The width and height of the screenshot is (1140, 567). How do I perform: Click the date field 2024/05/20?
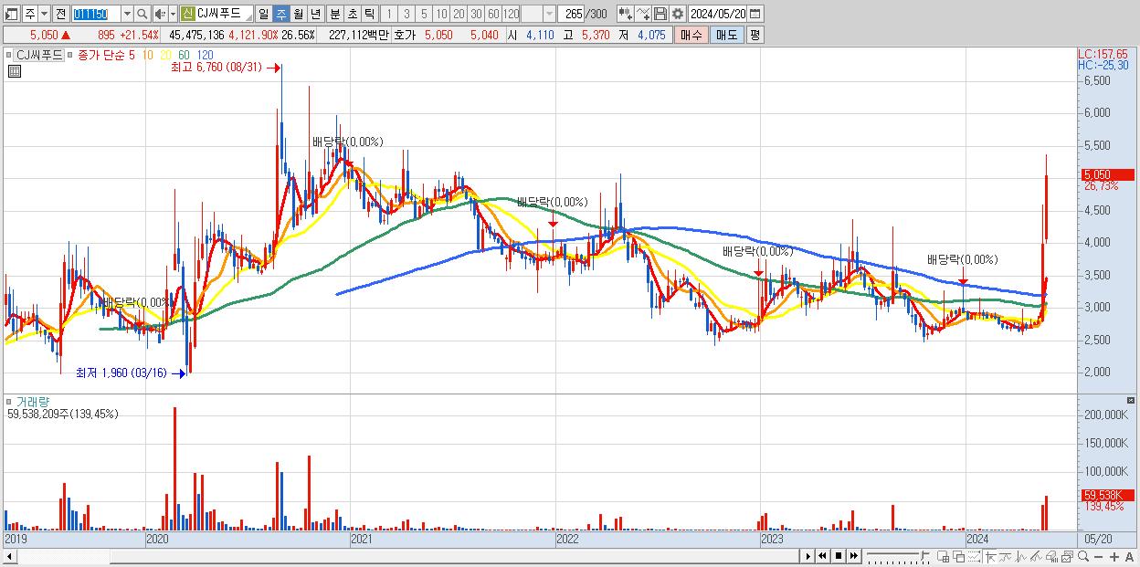718,14
